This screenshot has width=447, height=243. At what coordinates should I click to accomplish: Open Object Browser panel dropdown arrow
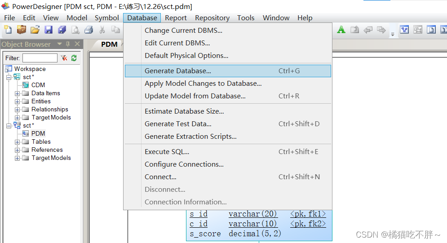click(59, 44)
